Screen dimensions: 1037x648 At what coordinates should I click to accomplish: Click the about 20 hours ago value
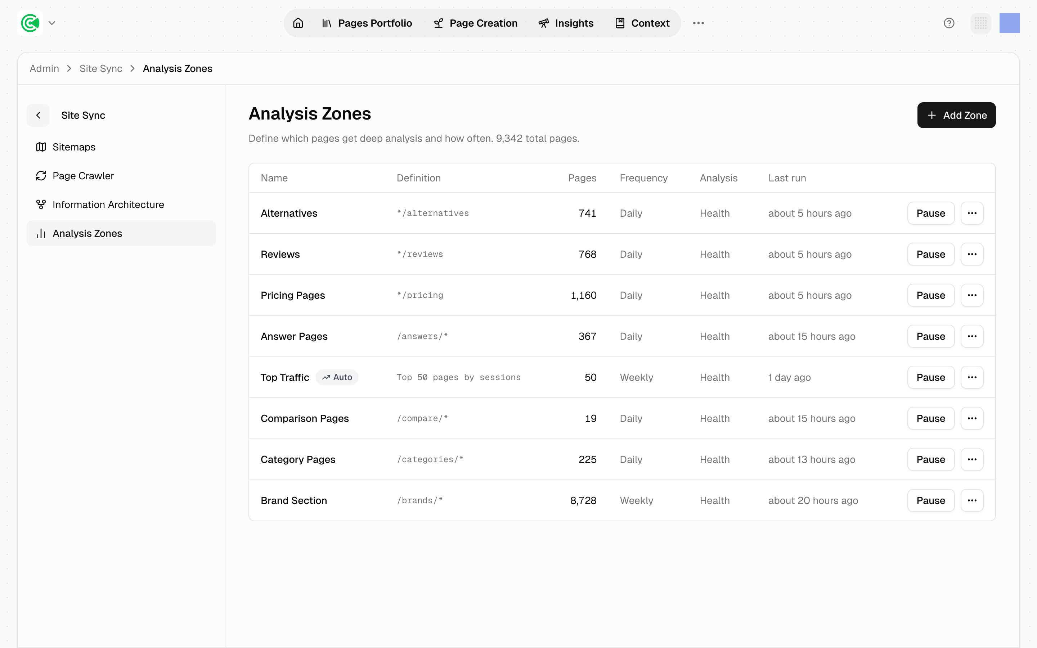click(x=813, y=500)
